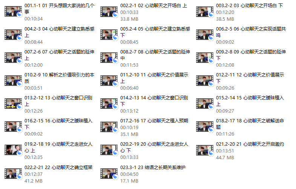Screen dimensions: 296x189
Task: Select file name 021.2-20 21 心动聊天之开启邀约
Action: (x=250, y=144)
